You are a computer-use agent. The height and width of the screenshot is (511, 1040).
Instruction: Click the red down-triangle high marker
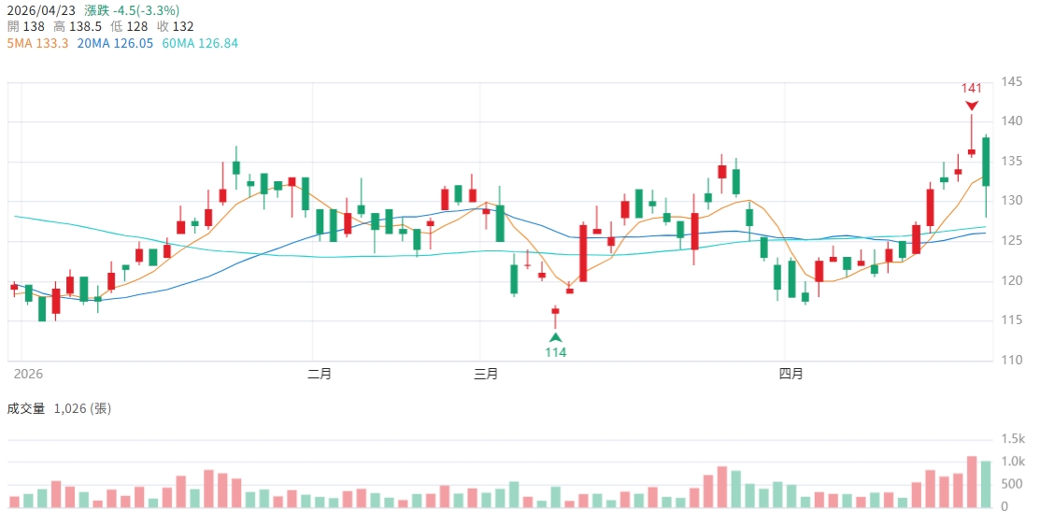click(972, 106)
